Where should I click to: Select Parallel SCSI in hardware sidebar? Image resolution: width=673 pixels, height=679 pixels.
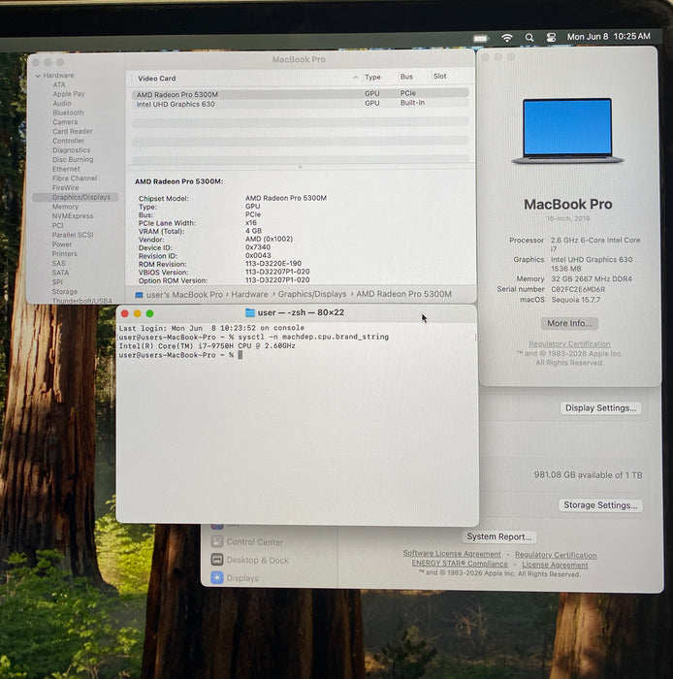tap(73, 235)
